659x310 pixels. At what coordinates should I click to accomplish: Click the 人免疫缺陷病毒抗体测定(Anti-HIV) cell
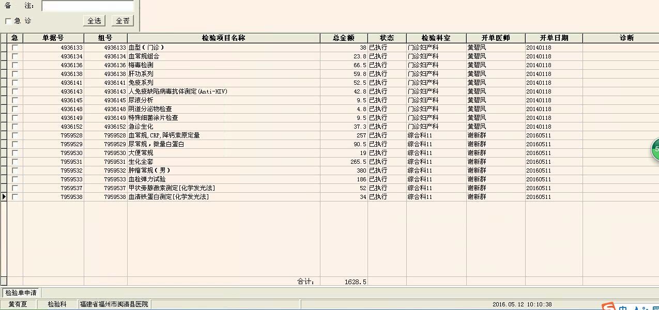[223, 91]
